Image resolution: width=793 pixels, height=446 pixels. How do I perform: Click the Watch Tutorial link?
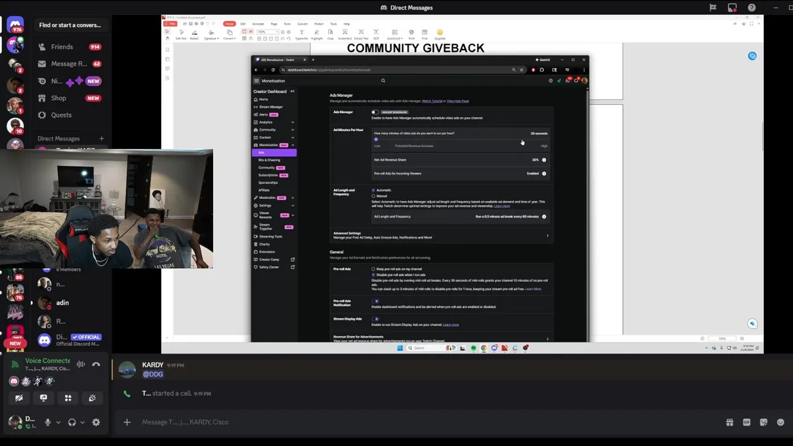(x=432, y=101)
